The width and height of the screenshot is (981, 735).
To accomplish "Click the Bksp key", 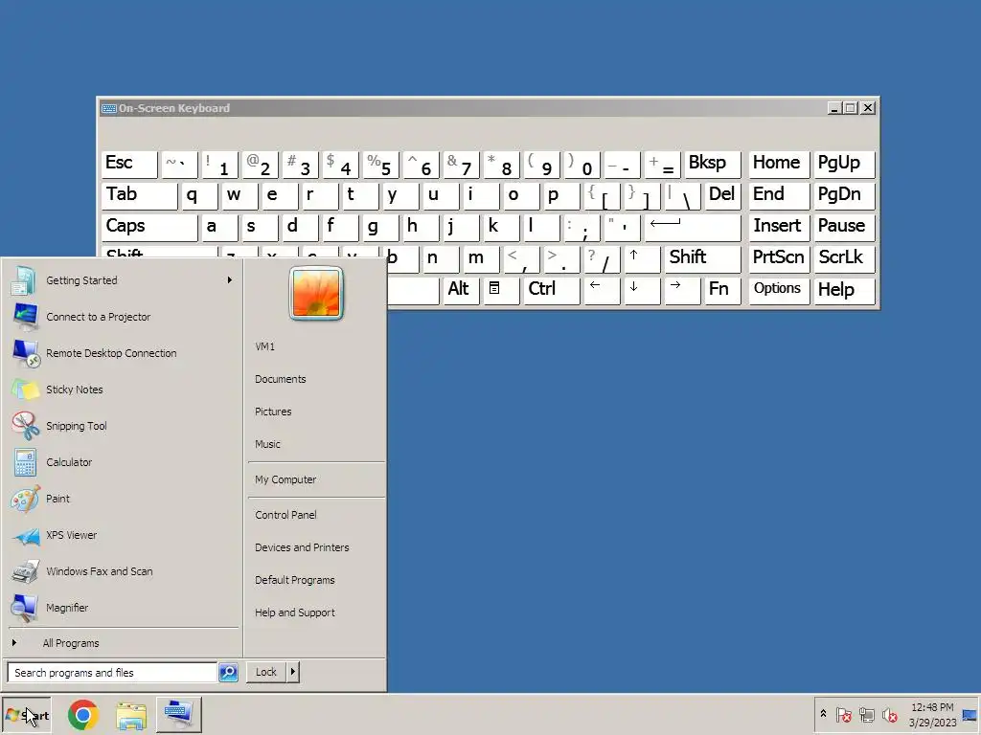I will 712,165.
